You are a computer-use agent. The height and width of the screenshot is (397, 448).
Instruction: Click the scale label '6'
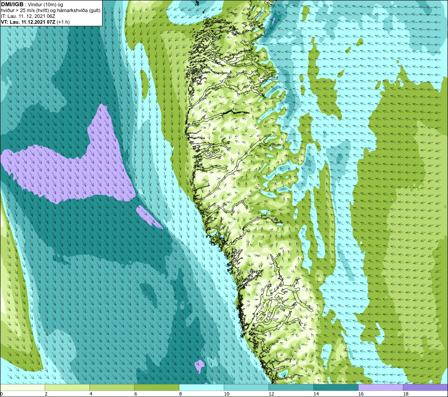point(136,394)
